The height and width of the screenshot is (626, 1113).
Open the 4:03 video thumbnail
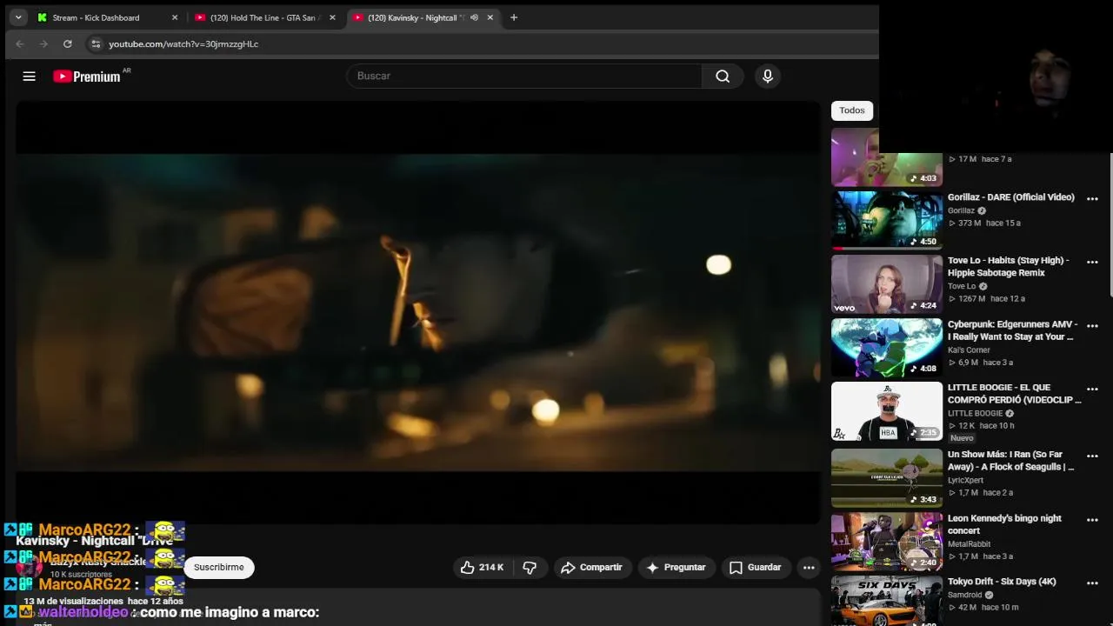[887, 157]
